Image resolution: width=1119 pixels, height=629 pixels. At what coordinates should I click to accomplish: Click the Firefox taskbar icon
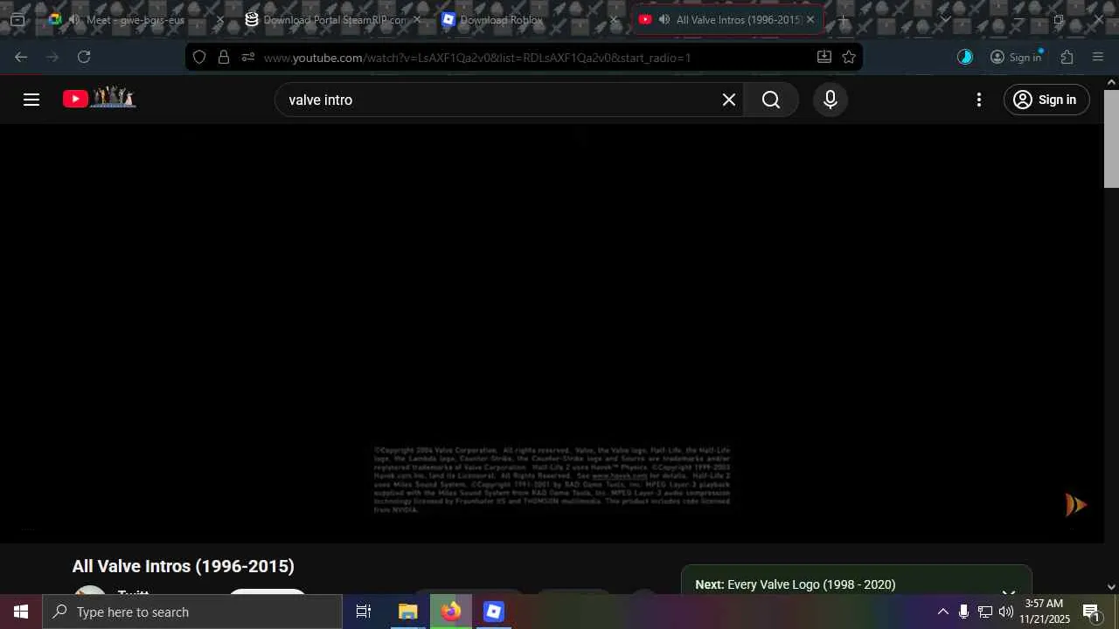450,612
